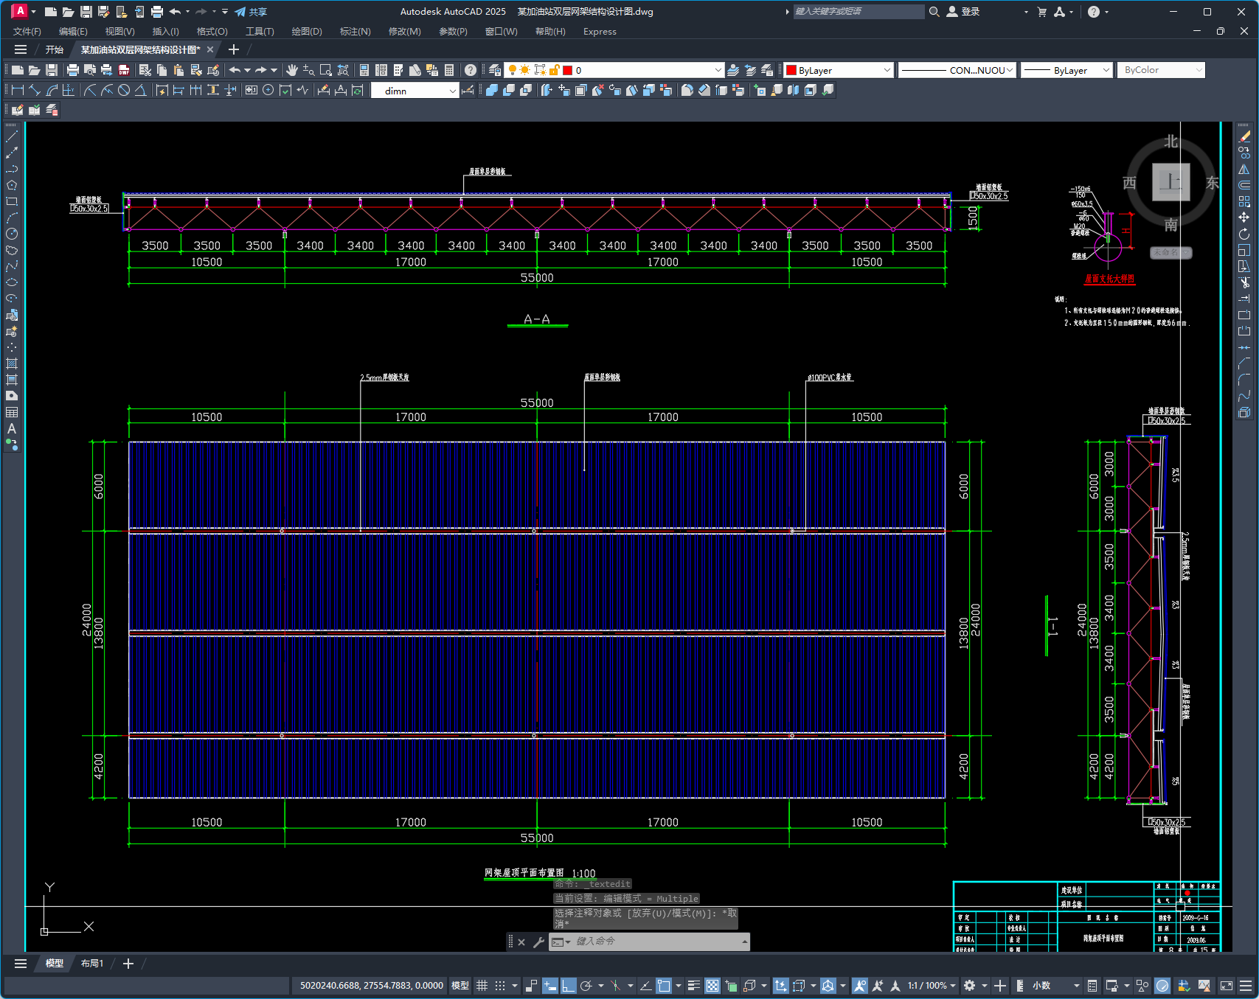Click the Polygon tool icon
Image resolution: width=1259 pixels, height=999 pixels.
click(12, 185)
